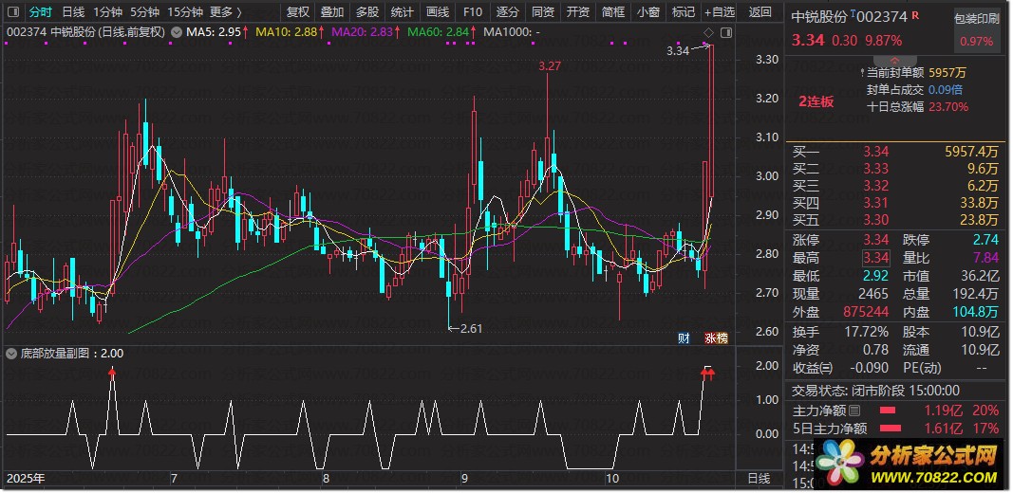
Task: Open the main chart indicator settings circle
Action: [x=176, y=31]
